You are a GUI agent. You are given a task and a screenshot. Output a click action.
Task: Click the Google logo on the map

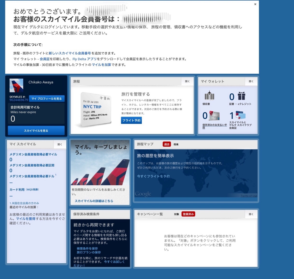[x=143, y=194]
